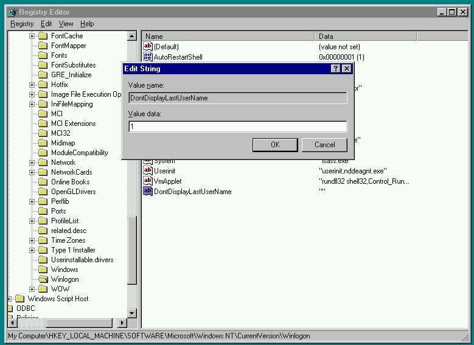Expand the Perflib key
Viewport: 474px width, 345px height.
click(x=32, y=201)
